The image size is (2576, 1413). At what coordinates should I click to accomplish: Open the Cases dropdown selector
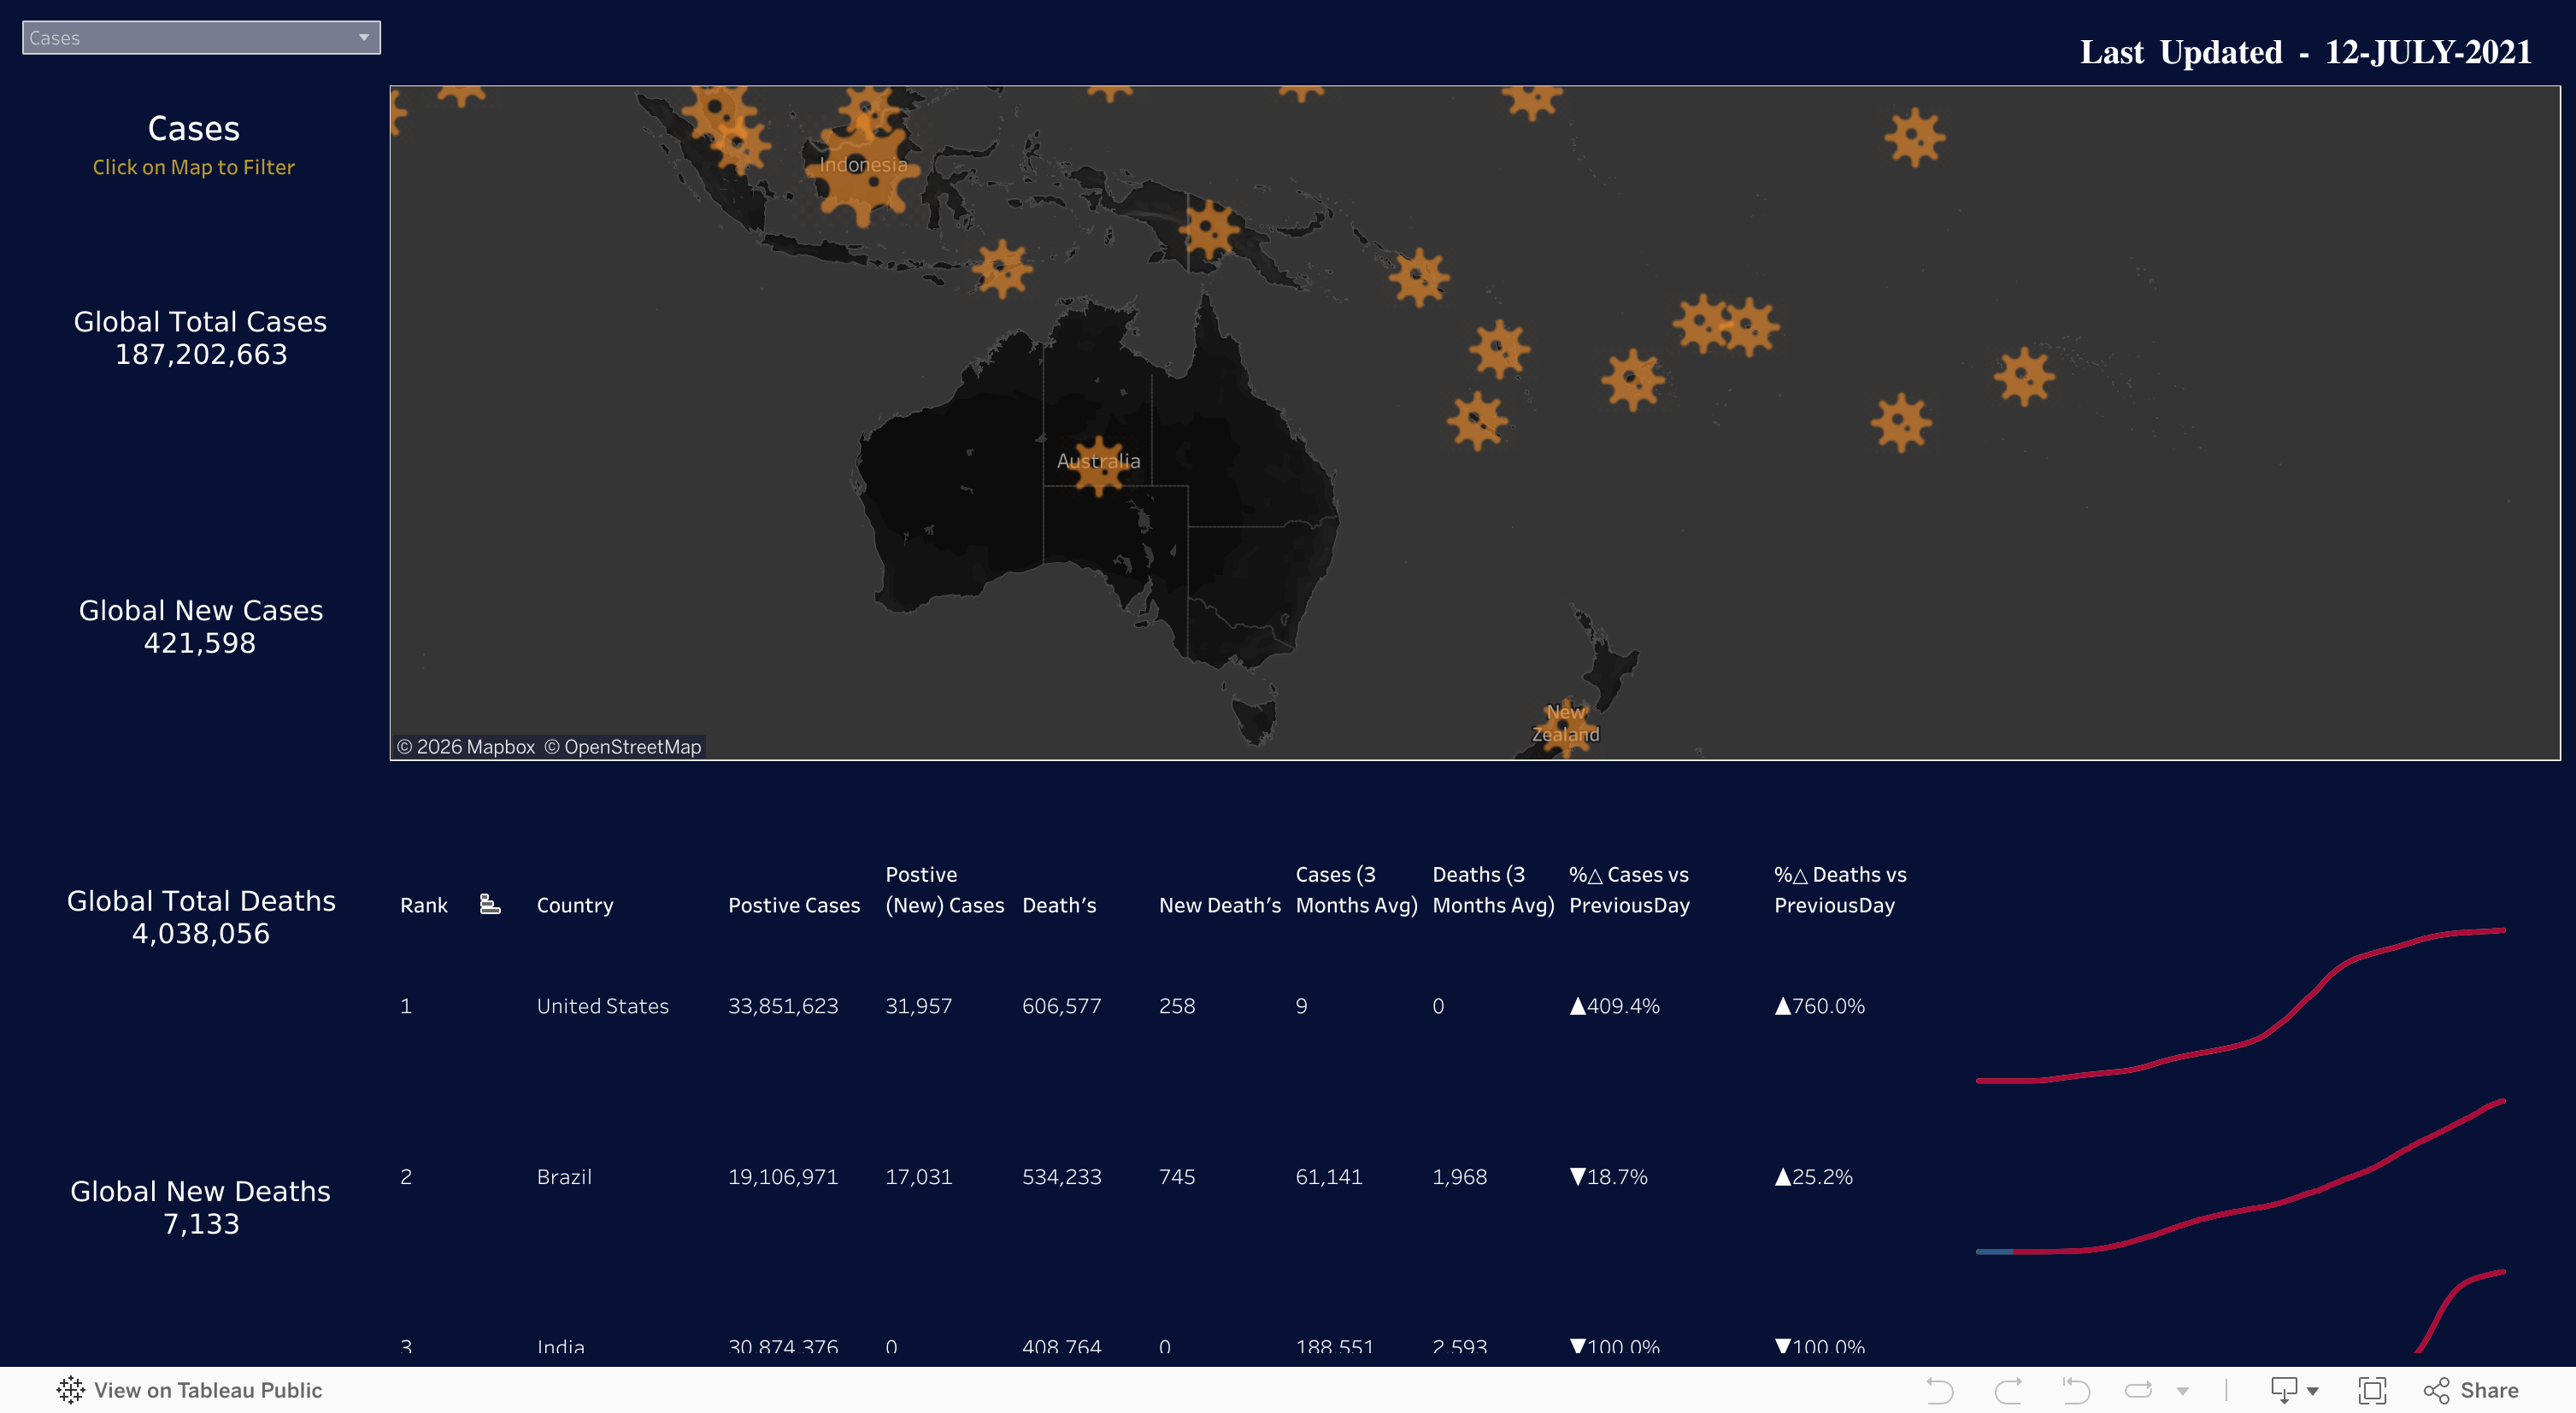pos(200,37)
